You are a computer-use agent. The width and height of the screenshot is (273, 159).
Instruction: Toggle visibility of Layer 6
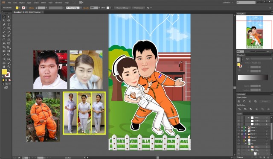238,137
